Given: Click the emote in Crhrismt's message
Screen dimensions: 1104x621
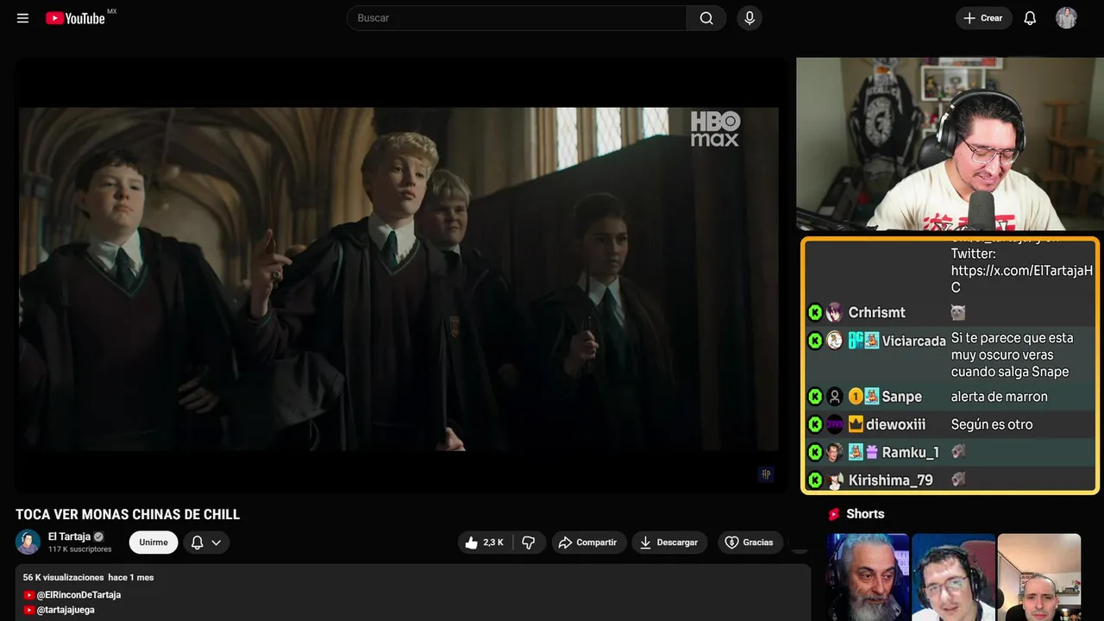Looking at the screenshot, I should 957,312.
